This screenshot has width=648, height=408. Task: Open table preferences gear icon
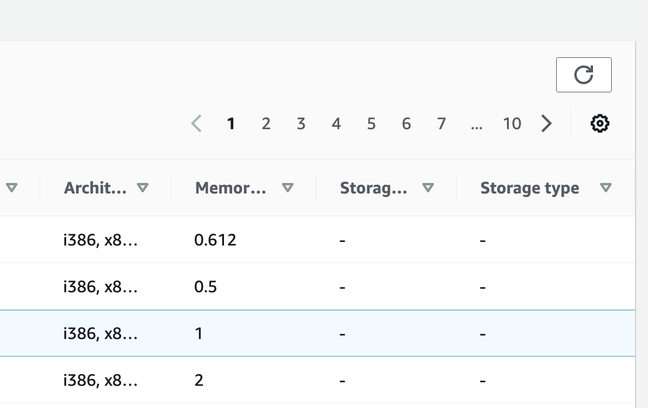coord(599,123)
